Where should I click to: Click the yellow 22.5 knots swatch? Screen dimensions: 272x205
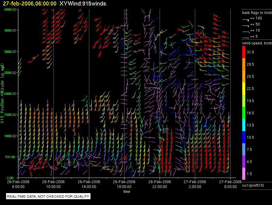tap(244, 89)
